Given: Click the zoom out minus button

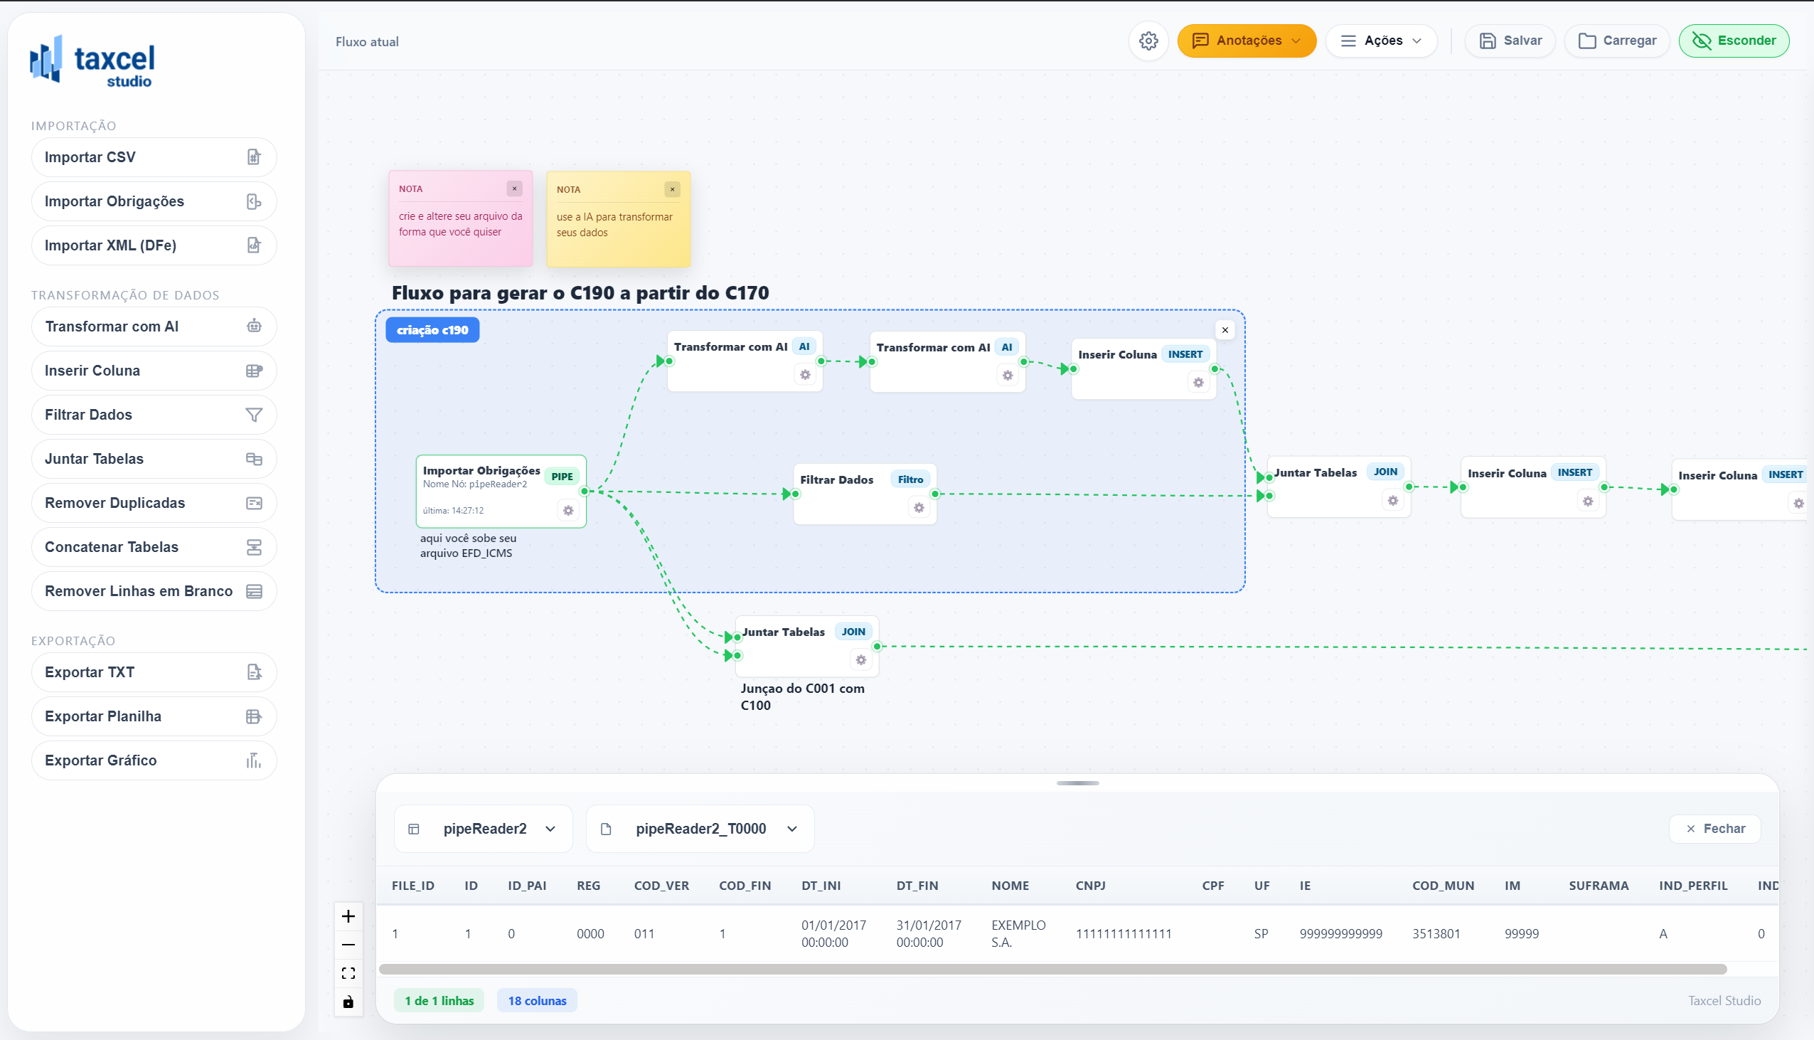Looking at the screenshot, I should point(348,944).
